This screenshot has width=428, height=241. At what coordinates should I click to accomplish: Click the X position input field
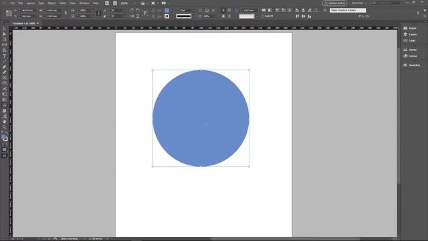pos(29,11)
